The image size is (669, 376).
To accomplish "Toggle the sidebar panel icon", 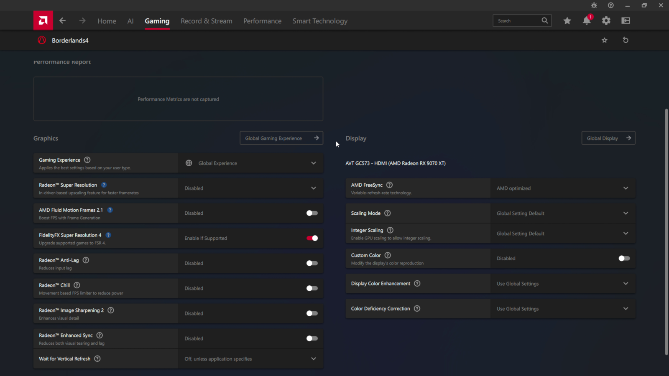I will click(x=626, y=20).
